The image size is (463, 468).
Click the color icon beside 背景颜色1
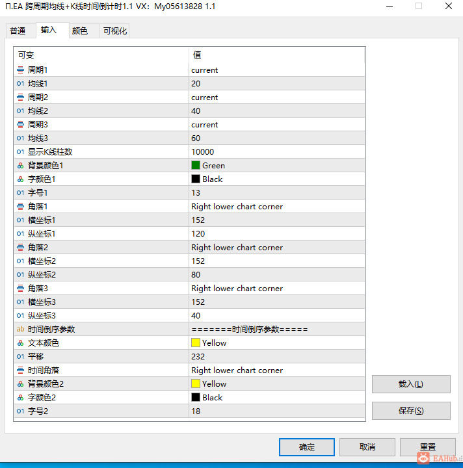pyautogui.click(x=20, y=166)
